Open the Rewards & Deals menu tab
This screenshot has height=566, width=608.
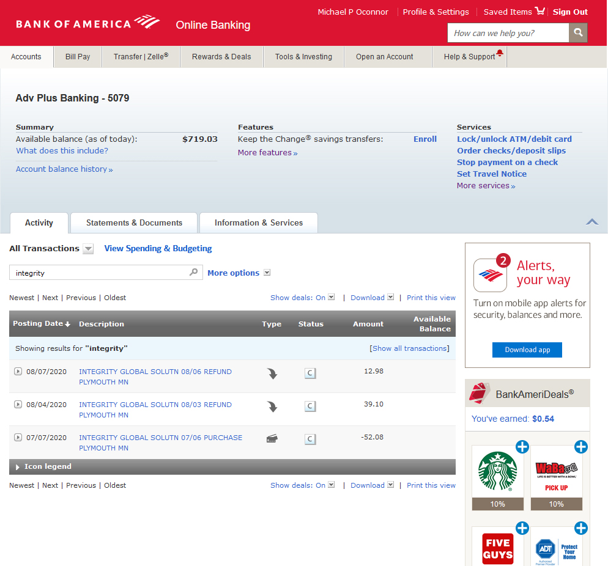(221, 57)
